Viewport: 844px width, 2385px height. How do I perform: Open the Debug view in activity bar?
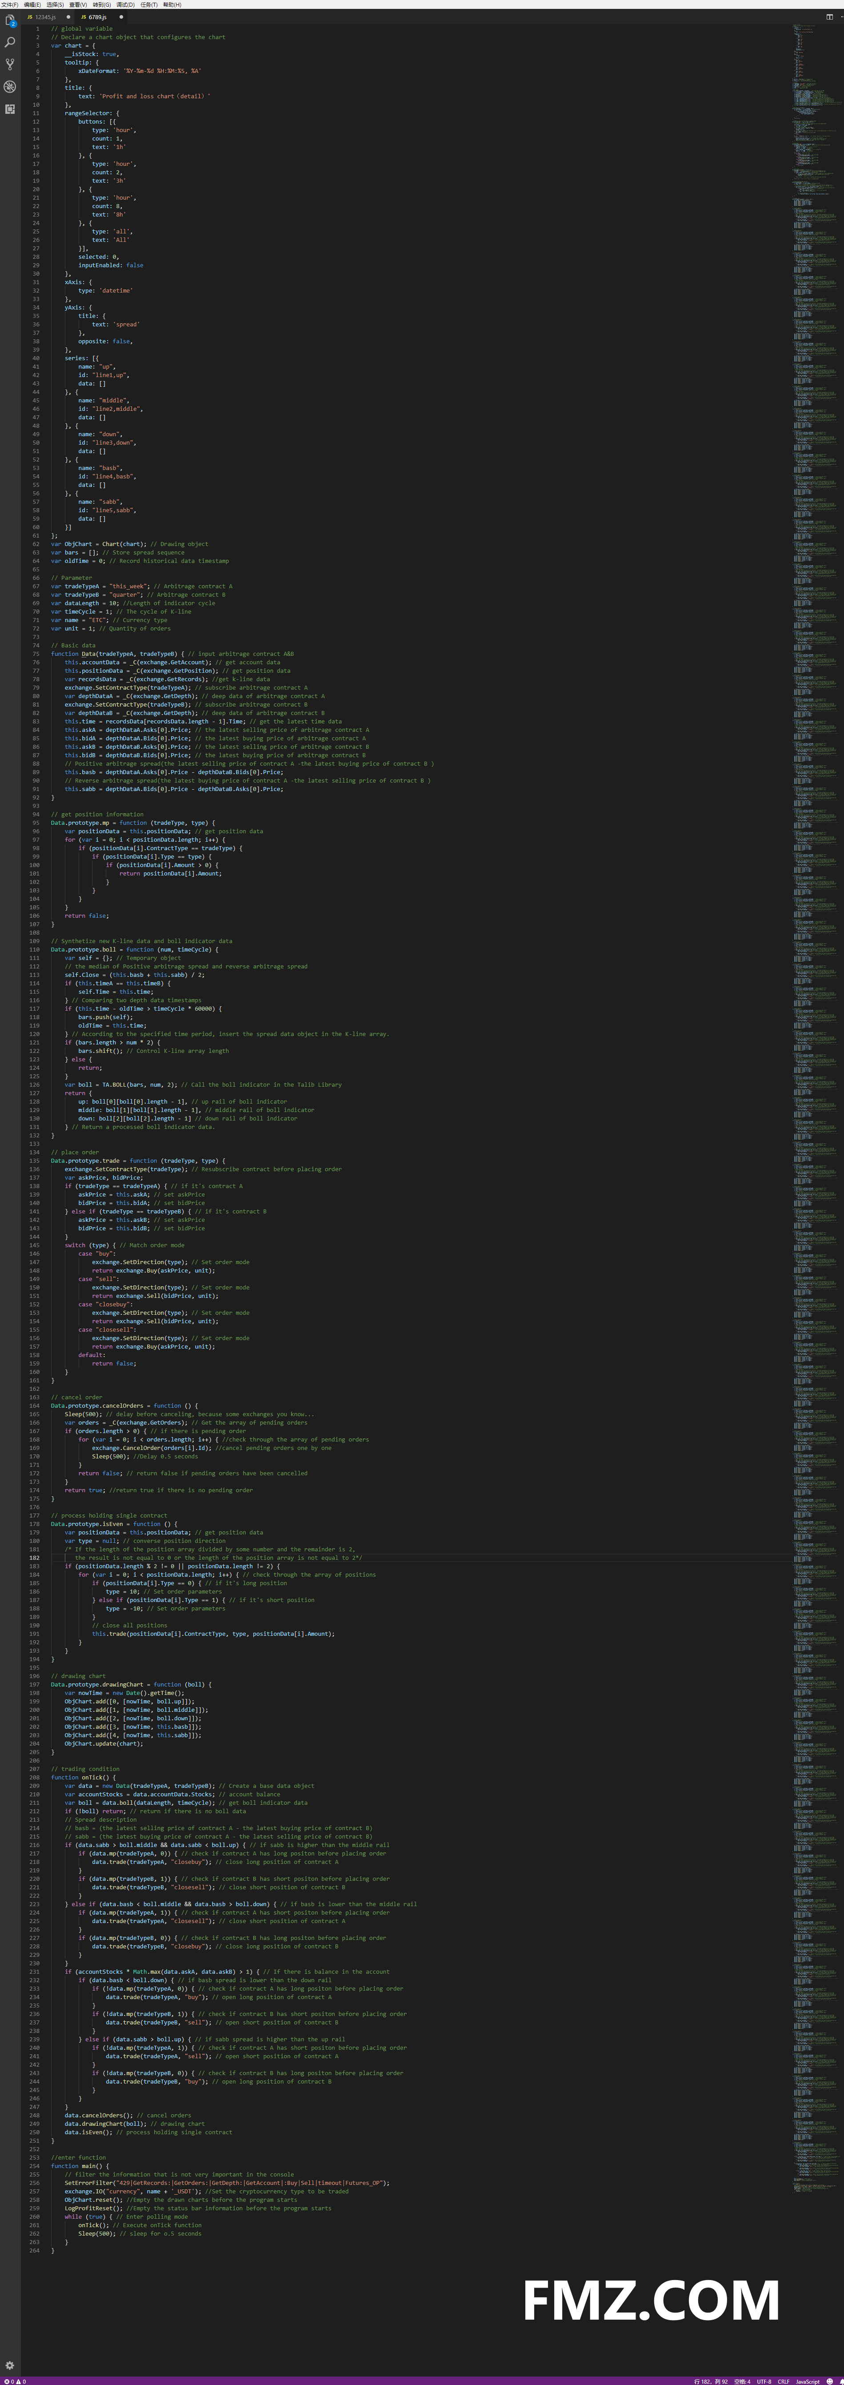(x=10, y=86)
